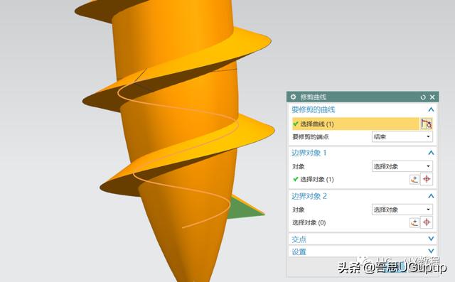The height and width of the screenshot is (282, 455).
Task: Open the 要修剪的端点 dropdown showing 结束
Action: click(402, 137)
